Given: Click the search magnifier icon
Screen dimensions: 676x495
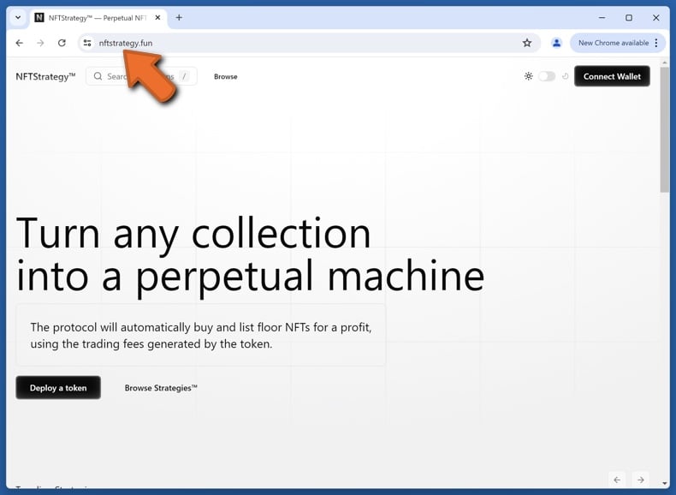Looking at the screenshot, I should coord(98,76).
